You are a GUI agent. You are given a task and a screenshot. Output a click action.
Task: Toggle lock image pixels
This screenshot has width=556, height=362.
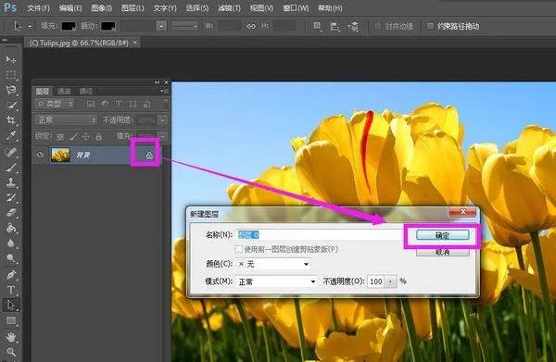click(73, 136)
